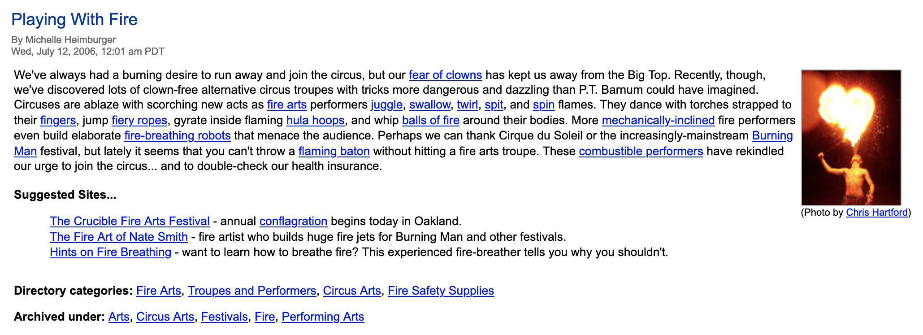This screenshot has height=335, width=923.
Task: Go to the Festivals archive
Action: (224, 317)
